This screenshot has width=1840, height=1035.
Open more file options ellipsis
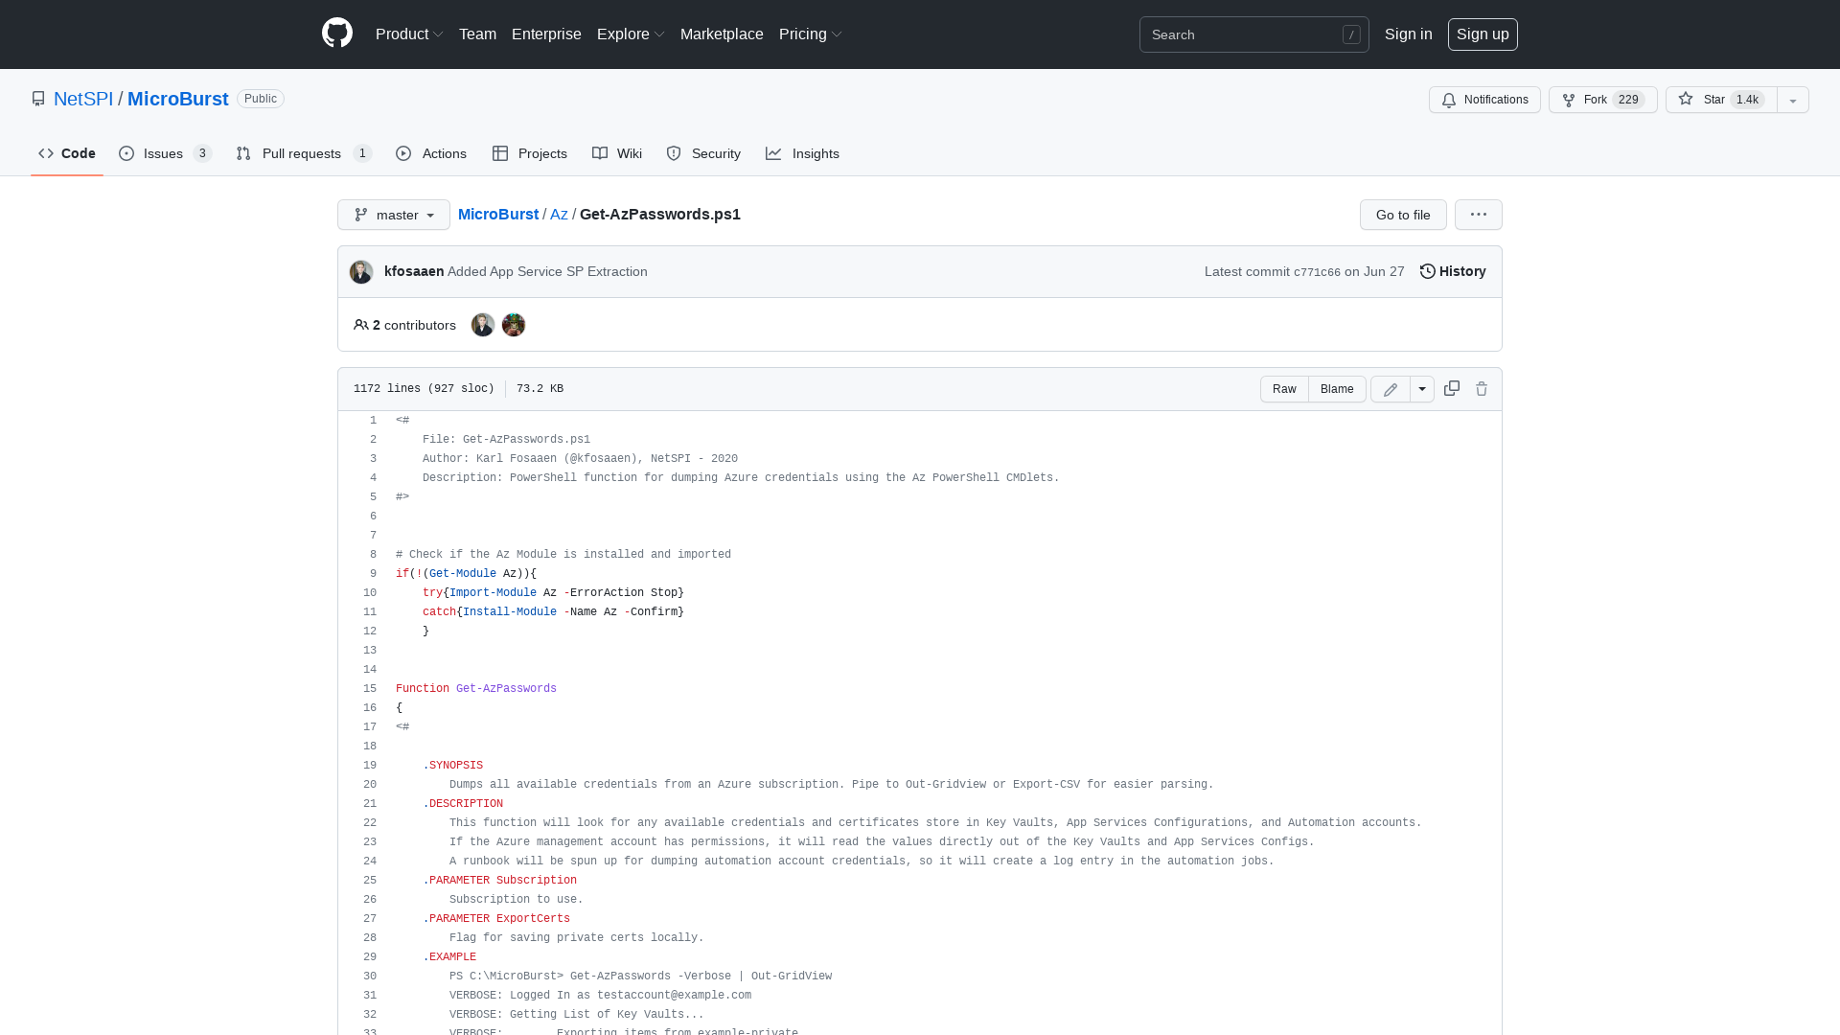pyautogui.click(x=1479, y=215)
